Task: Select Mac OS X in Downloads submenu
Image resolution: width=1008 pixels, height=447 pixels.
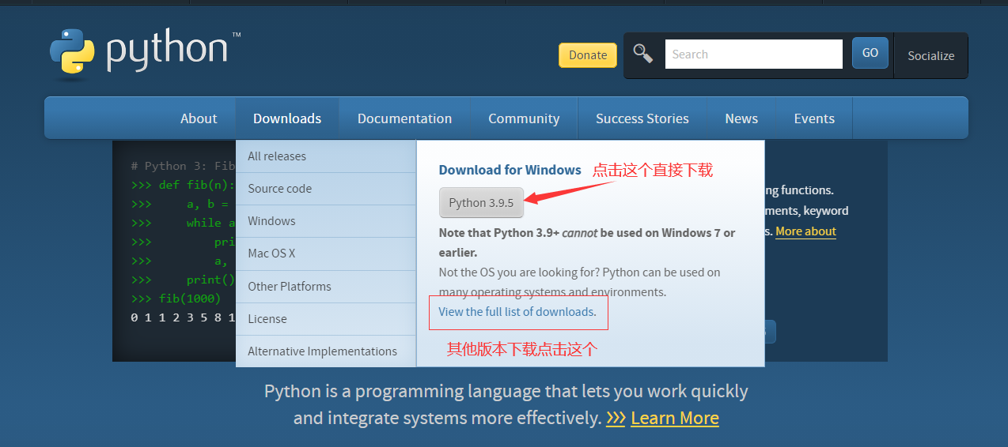Action: tap(326, 254)
